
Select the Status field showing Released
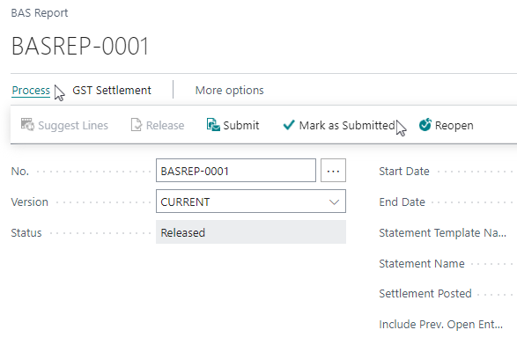pos(251,232)
